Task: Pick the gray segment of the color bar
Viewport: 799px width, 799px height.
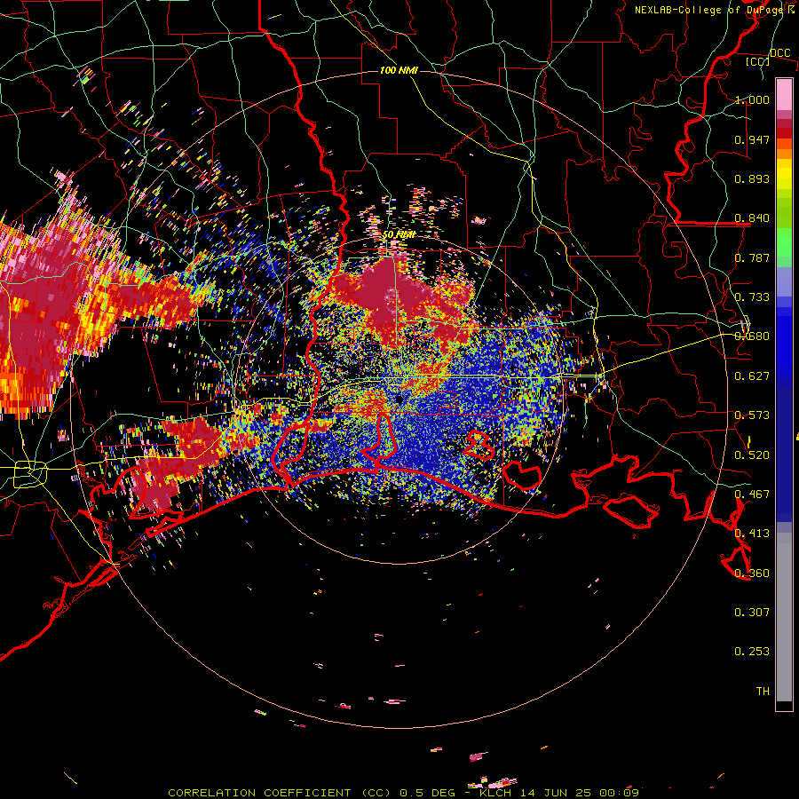Action: [x=784, y=618]
